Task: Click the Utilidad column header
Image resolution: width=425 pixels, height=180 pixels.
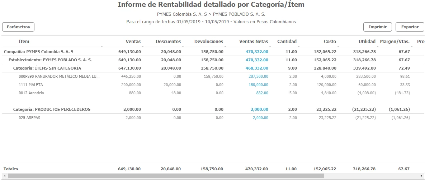Action: tap(367, 42)
